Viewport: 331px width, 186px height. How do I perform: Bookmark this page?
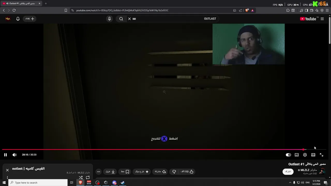click(x=66, y=10)
